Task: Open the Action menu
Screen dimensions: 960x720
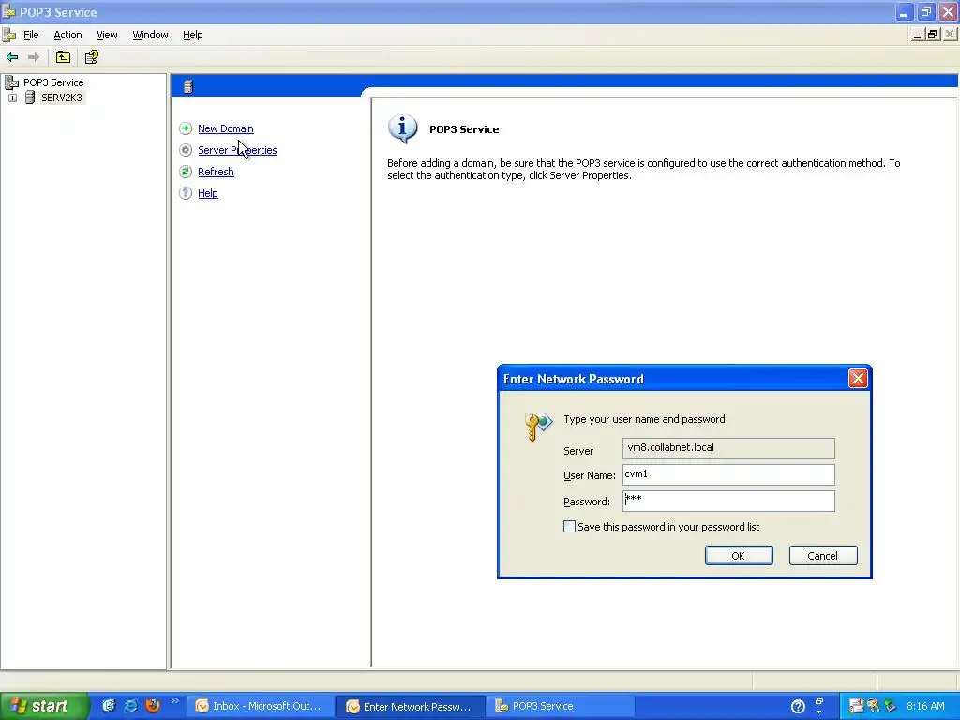Action: tap(67, 35)
